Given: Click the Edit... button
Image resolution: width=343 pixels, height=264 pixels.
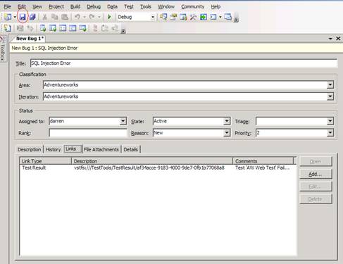Looking at the screenshot, I should point(316,187).
